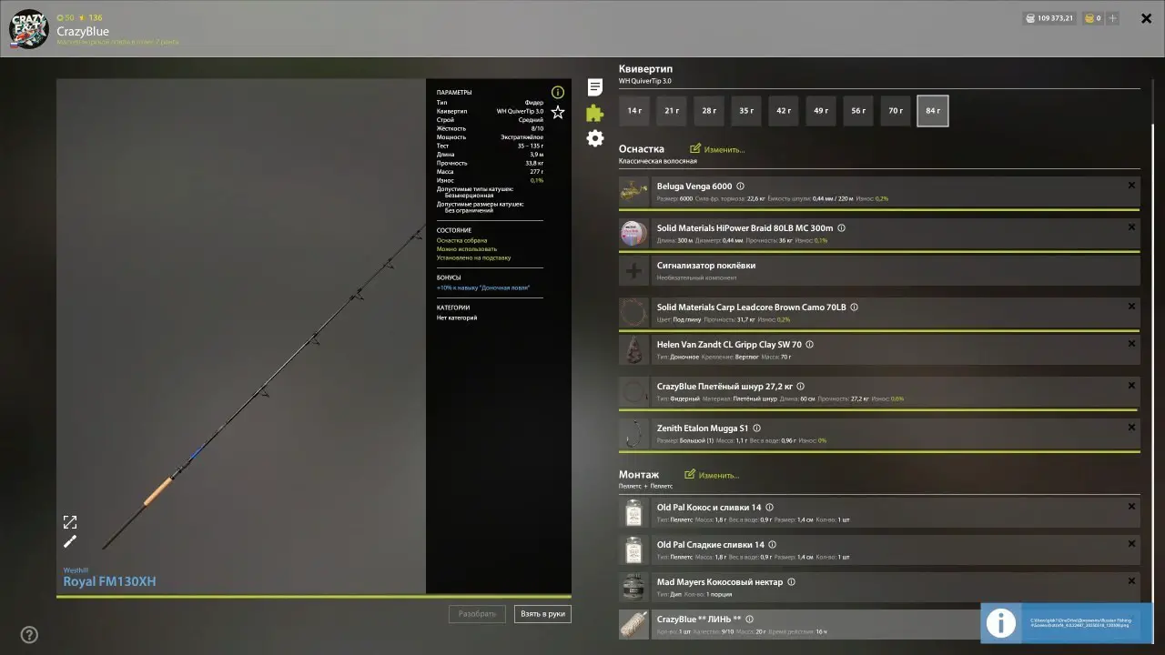Show info for Old Pal Сладкие сливки 14

773,545
